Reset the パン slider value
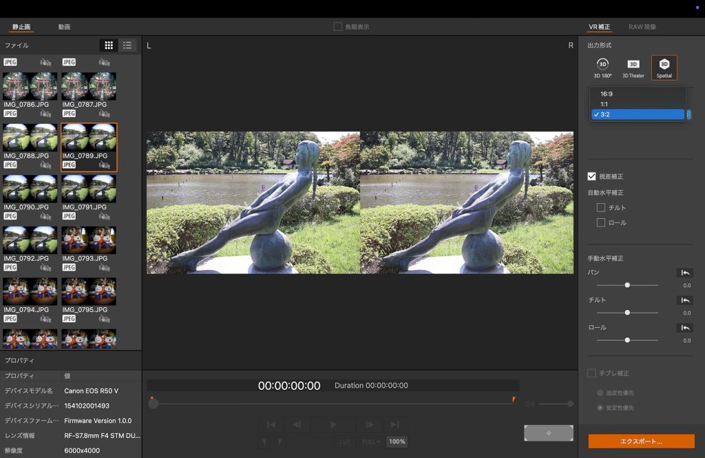 684,273
